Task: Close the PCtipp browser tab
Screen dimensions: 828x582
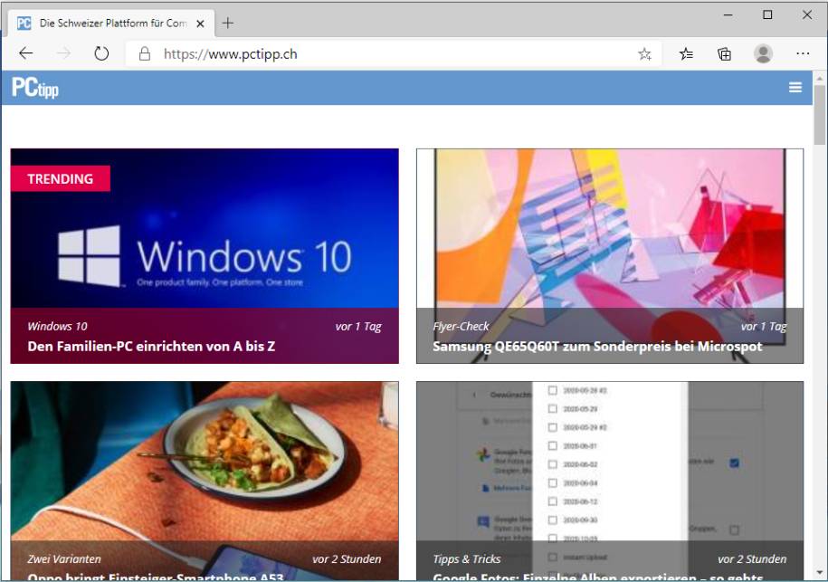Action: pos(200,24)
